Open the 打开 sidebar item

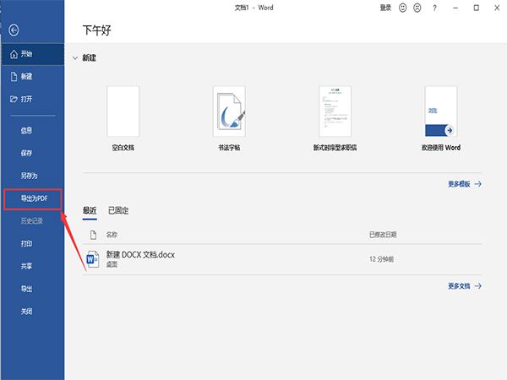32,99
